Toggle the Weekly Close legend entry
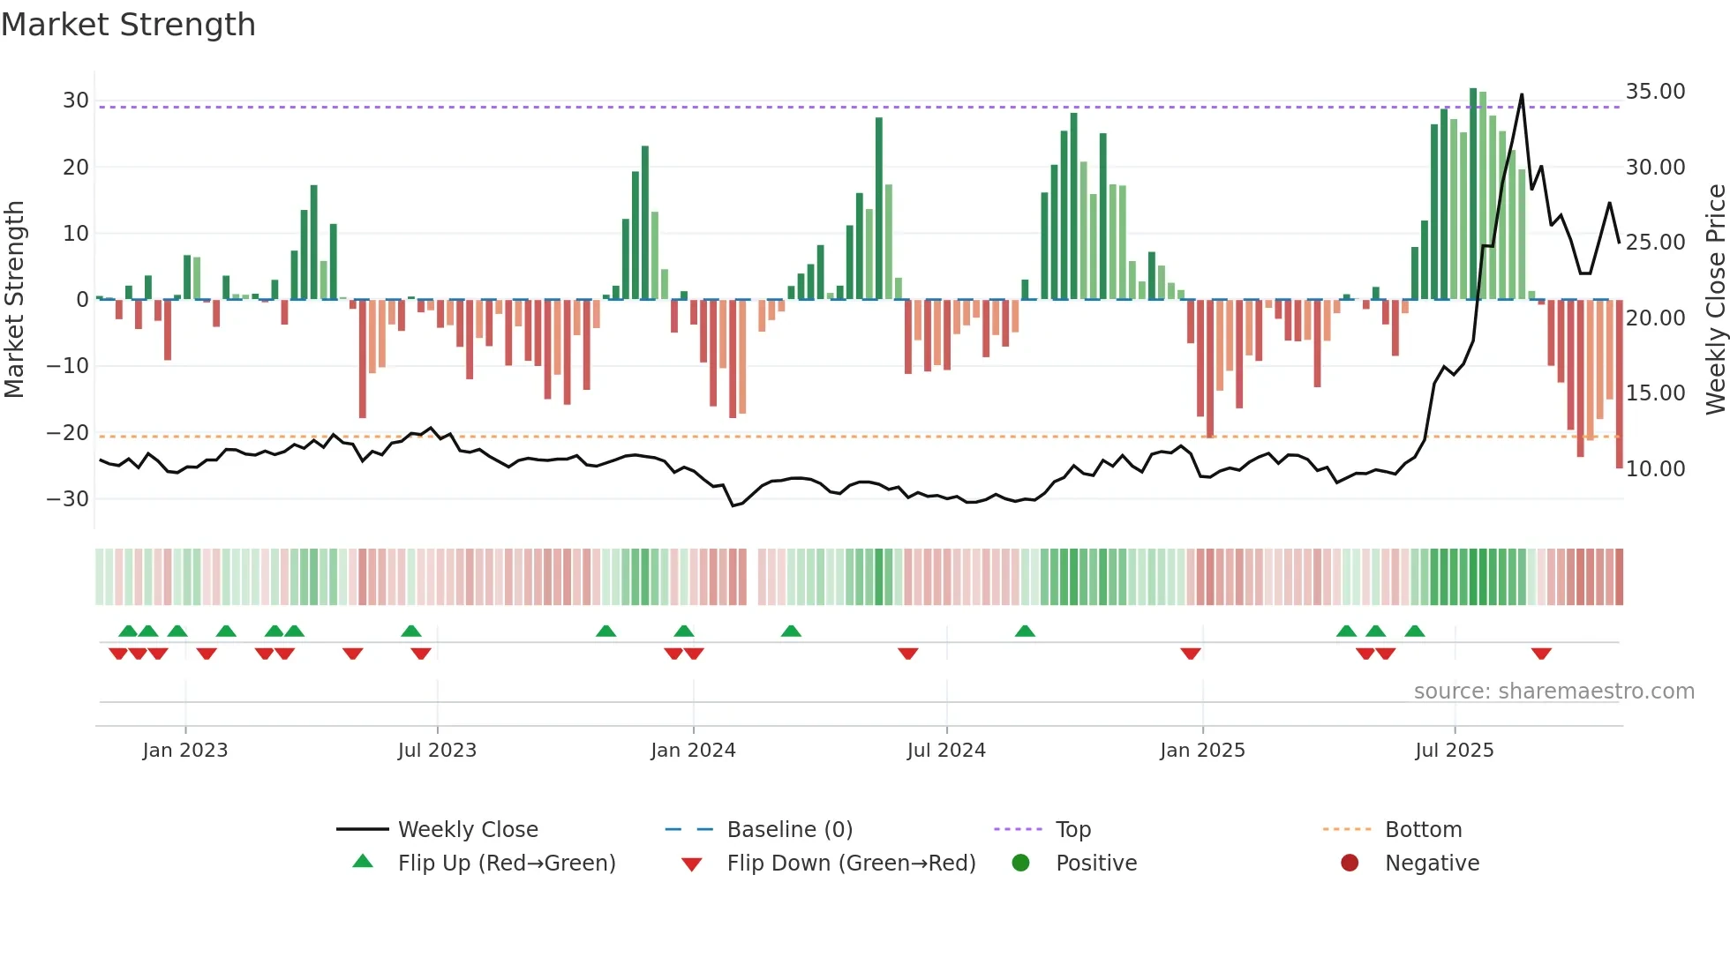1730x972 pixels. coord(468,829)
